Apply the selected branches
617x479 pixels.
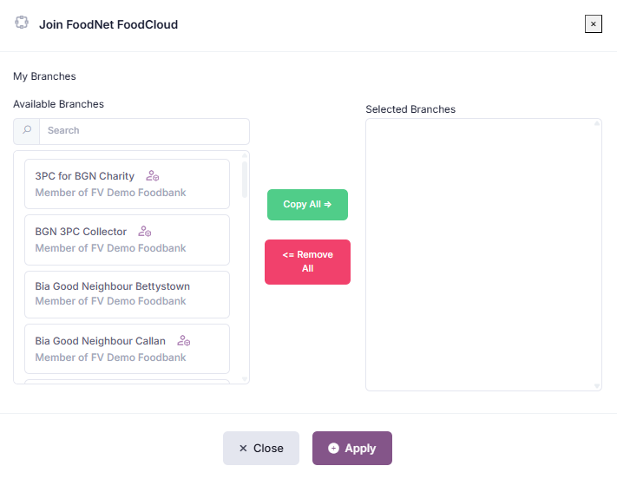tap(352, 449)
